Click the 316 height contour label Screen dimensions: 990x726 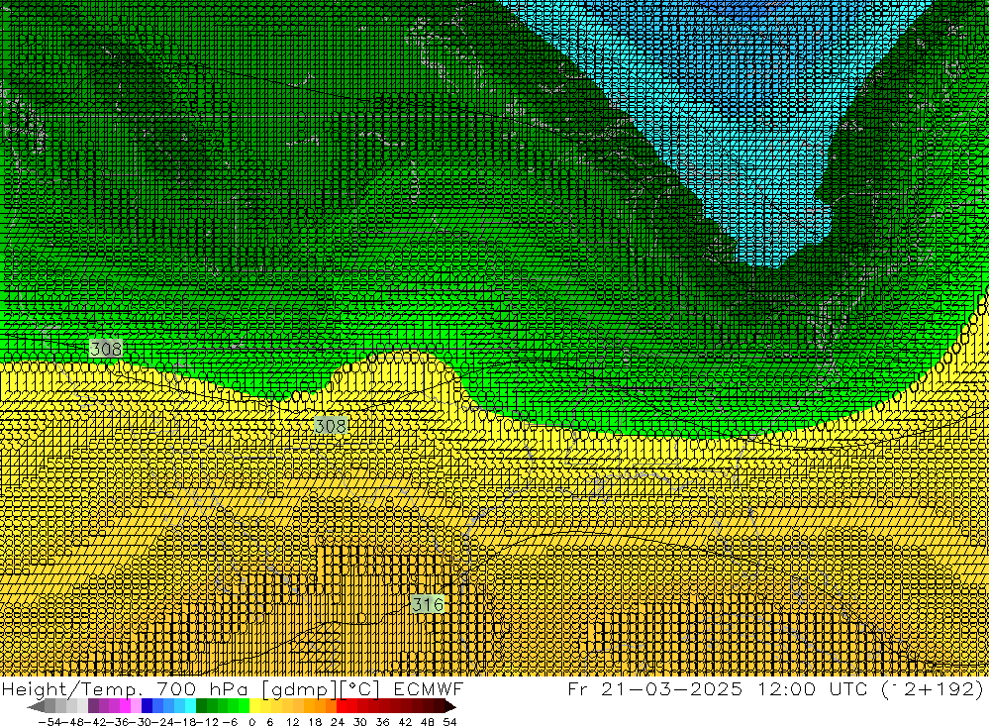(428, 605)
